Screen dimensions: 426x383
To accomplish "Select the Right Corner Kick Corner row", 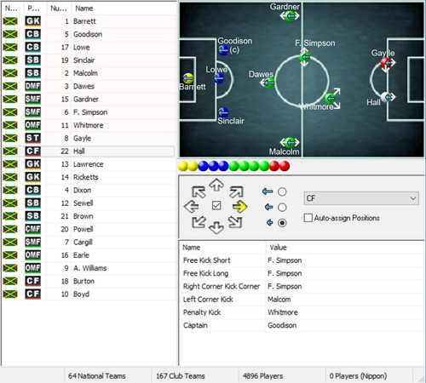I will point(302,286).
